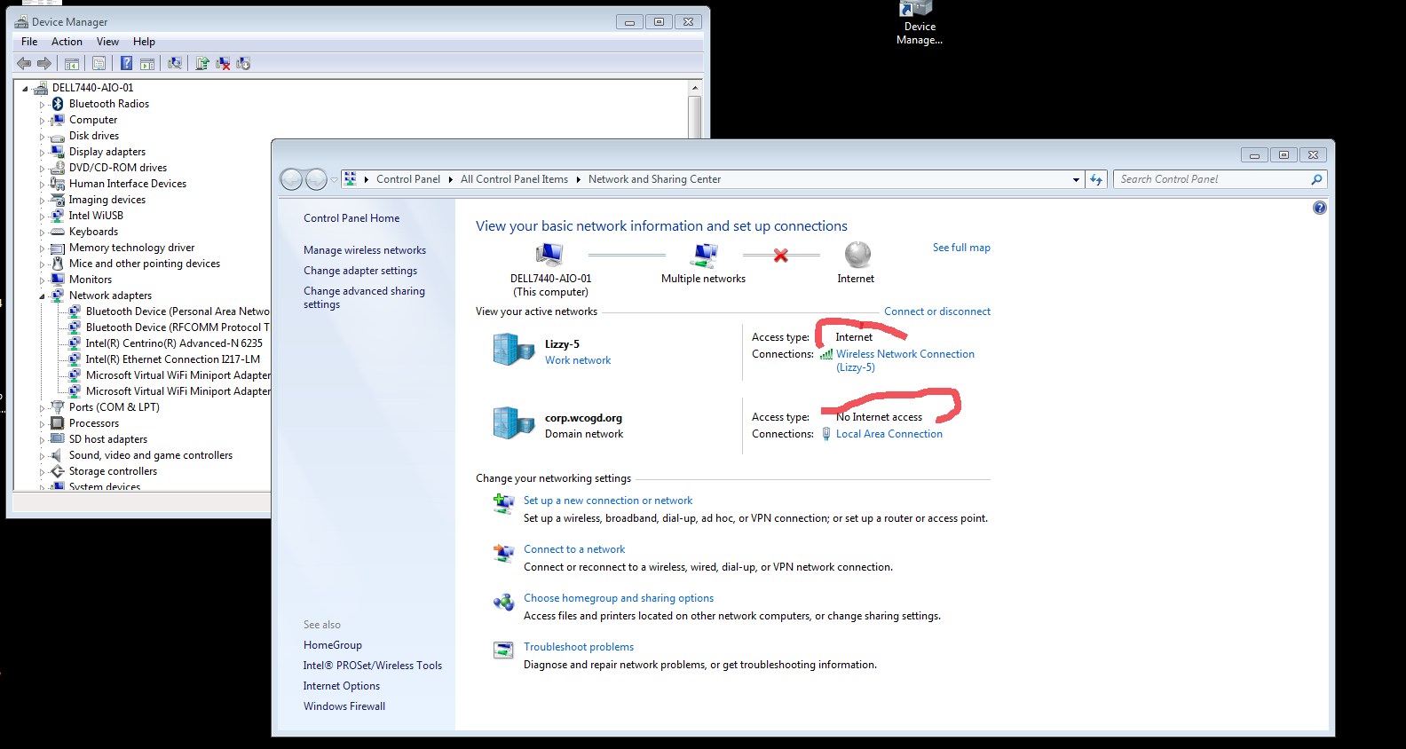Click breadcrumb arrow after Control Panel
Image resolution: width=1406 pixels, height=749 pixels.
[450, 179]
